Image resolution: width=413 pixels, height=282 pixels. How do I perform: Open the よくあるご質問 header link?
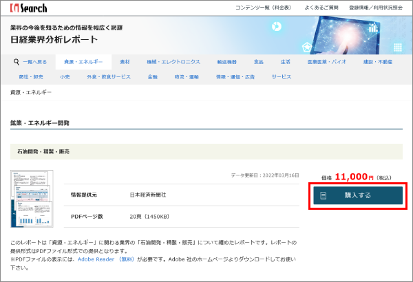[x=321, y=8]
